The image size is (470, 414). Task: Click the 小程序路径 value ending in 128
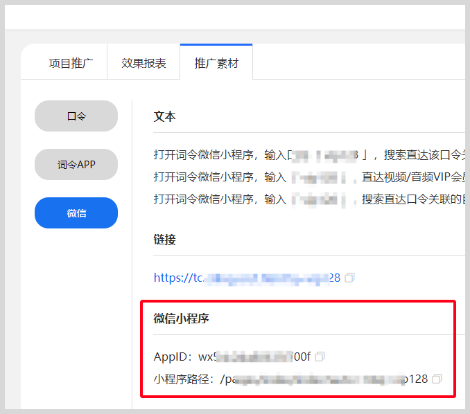coord(324,379)
